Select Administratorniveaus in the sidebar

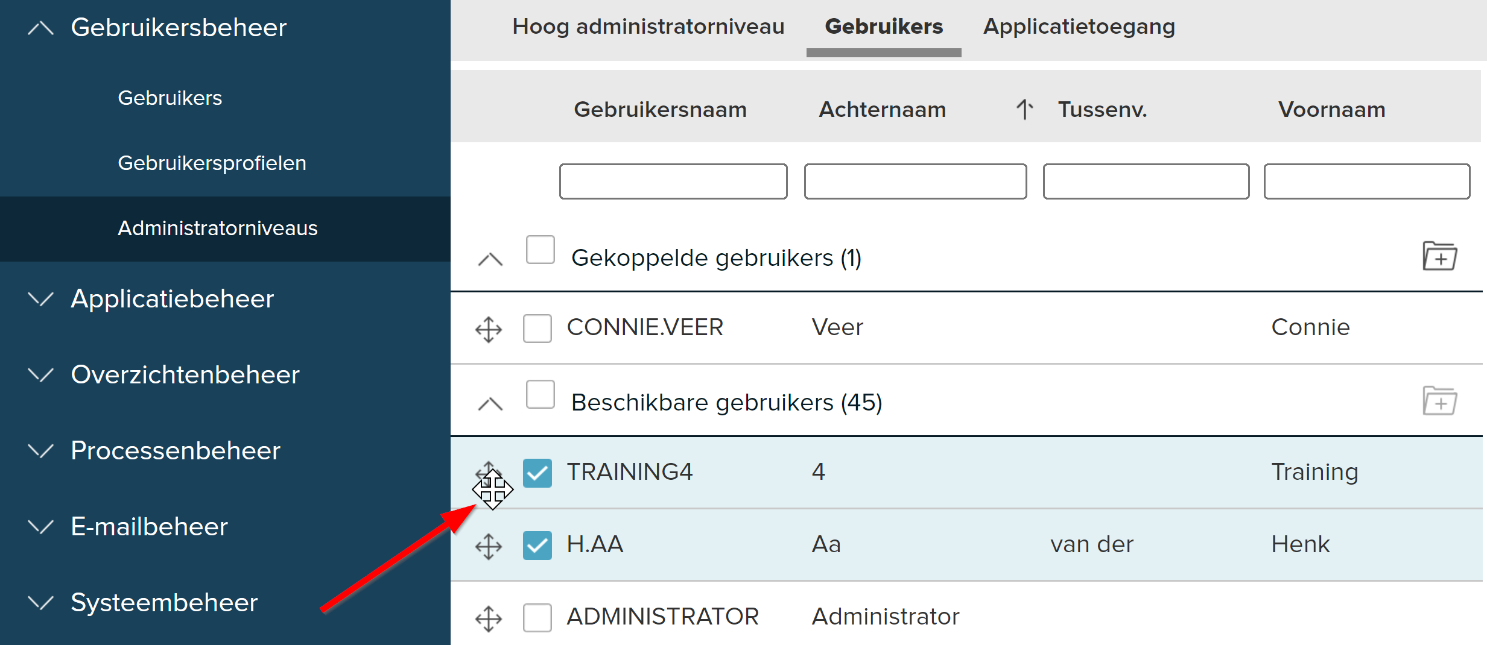coord(218,228)
